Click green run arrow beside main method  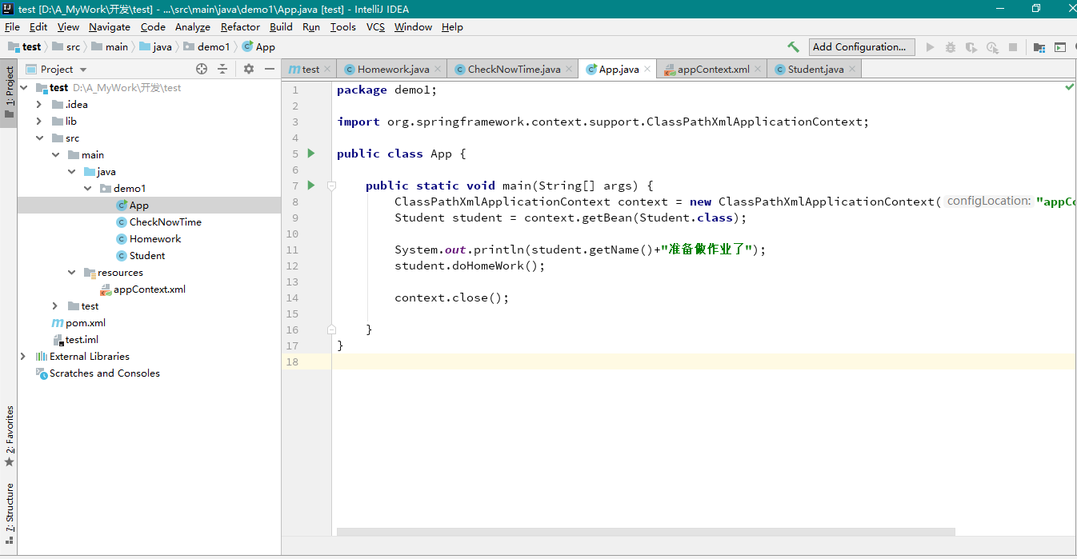click(311, 186)
